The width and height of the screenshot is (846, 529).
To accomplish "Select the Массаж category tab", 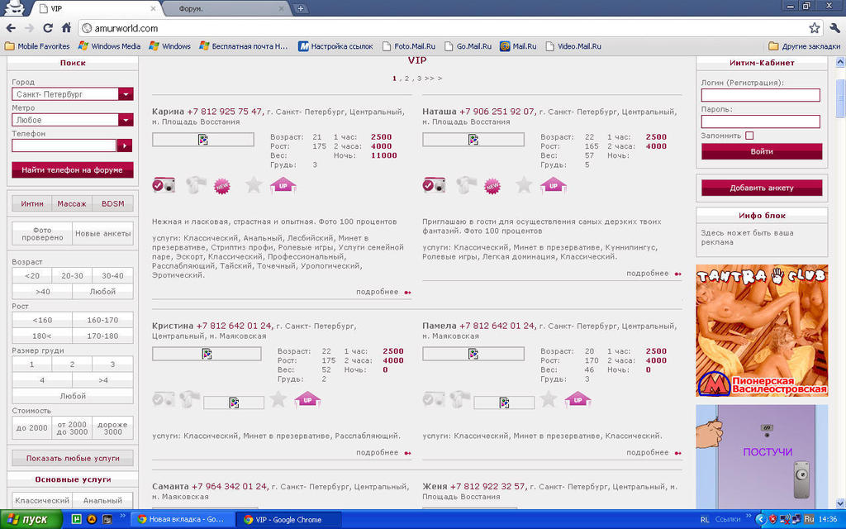I will coord(72,203).
